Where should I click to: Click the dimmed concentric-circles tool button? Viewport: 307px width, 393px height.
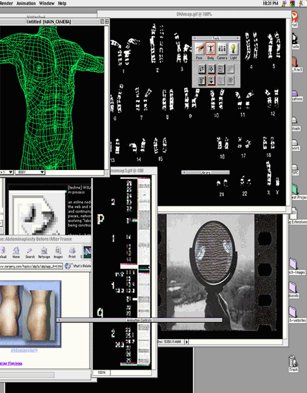(230, 80)
